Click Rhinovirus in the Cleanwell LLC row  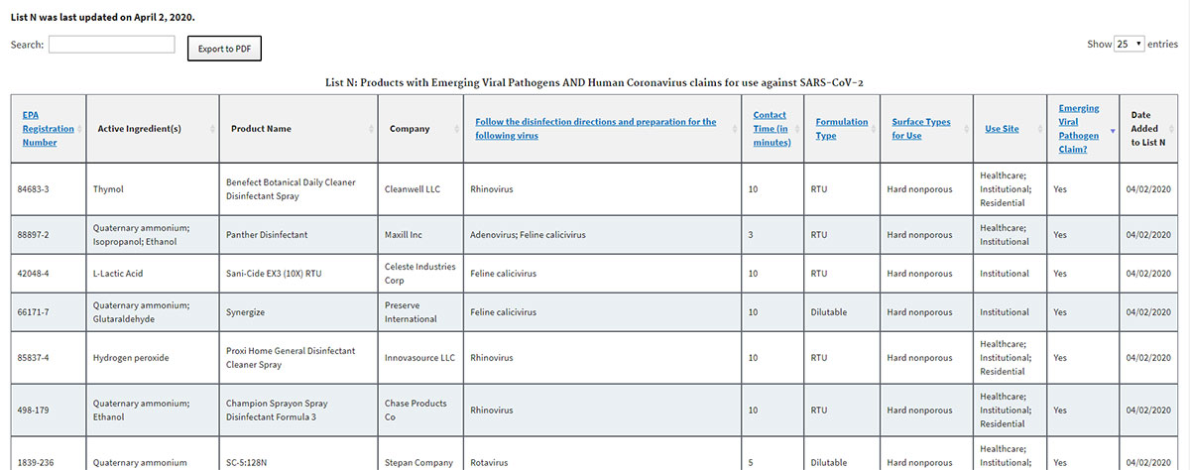click(493, 188)
